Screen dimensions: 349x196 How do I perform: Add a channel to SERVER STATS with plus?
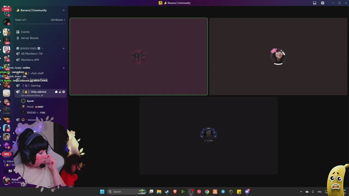[64, 48]
